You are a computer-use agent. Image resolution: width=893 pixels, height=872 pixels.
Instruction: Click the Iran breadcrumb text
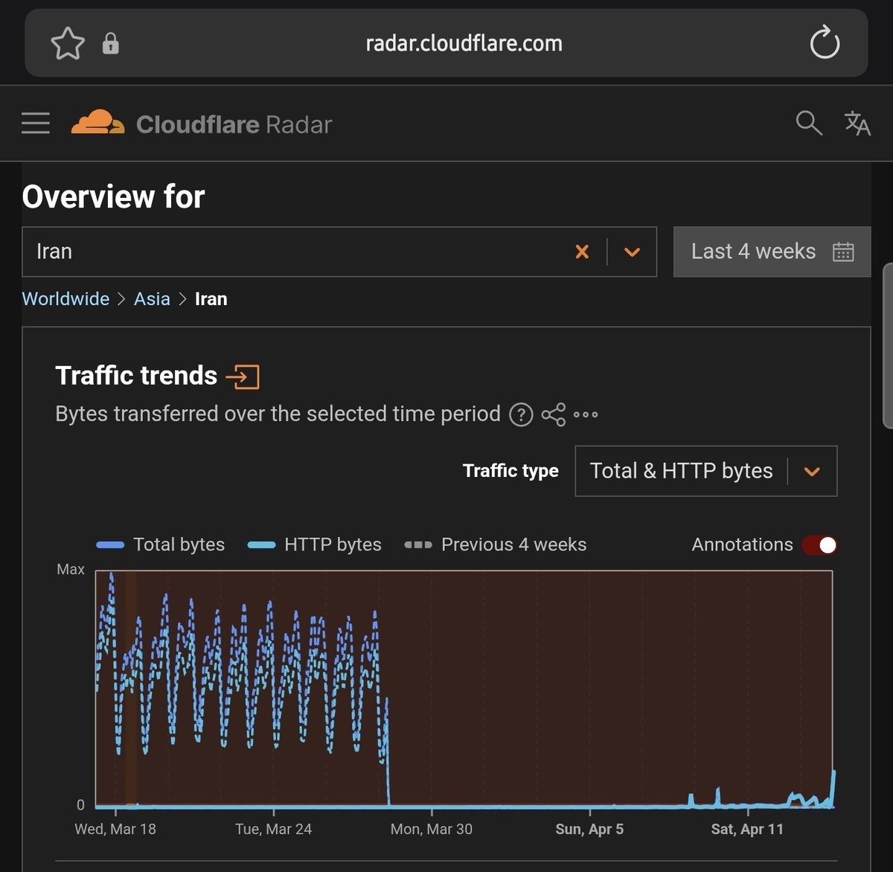pos(211,299)
